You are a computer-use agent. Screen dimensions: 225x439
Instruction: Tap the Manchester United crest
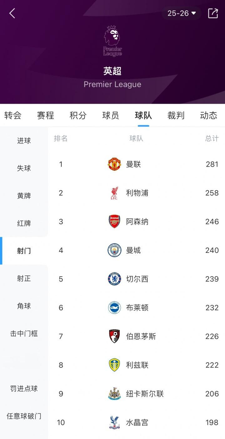114,164
